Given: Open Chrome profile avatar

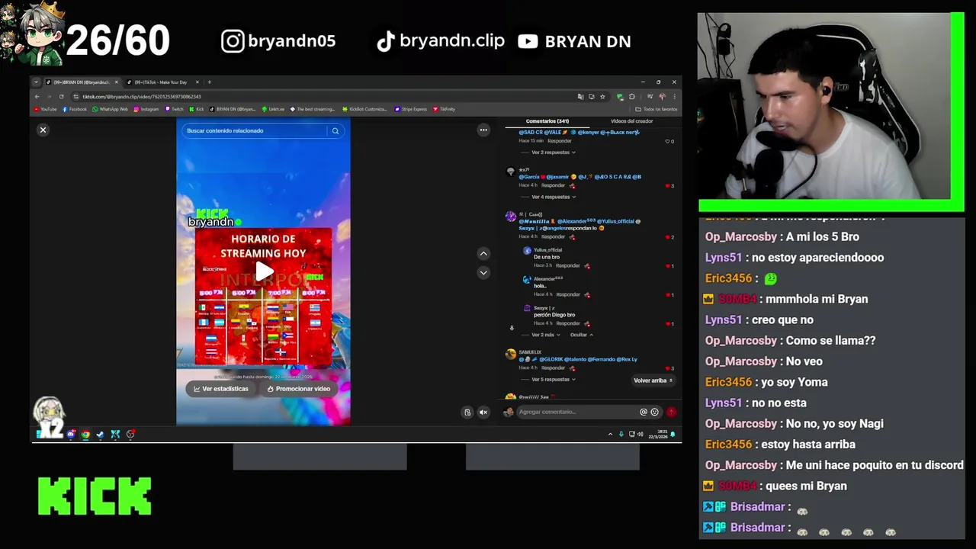Looking at the screenshot, I should pyautogui.click(x=662, y=97).
